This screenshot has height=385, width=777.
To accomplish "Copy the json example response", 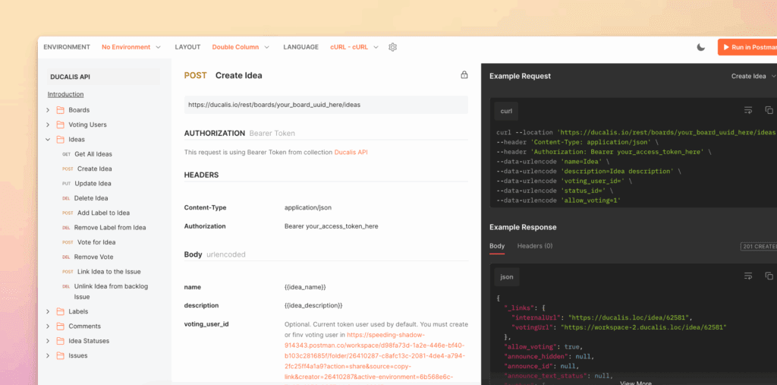I will [x=769, y=276].
